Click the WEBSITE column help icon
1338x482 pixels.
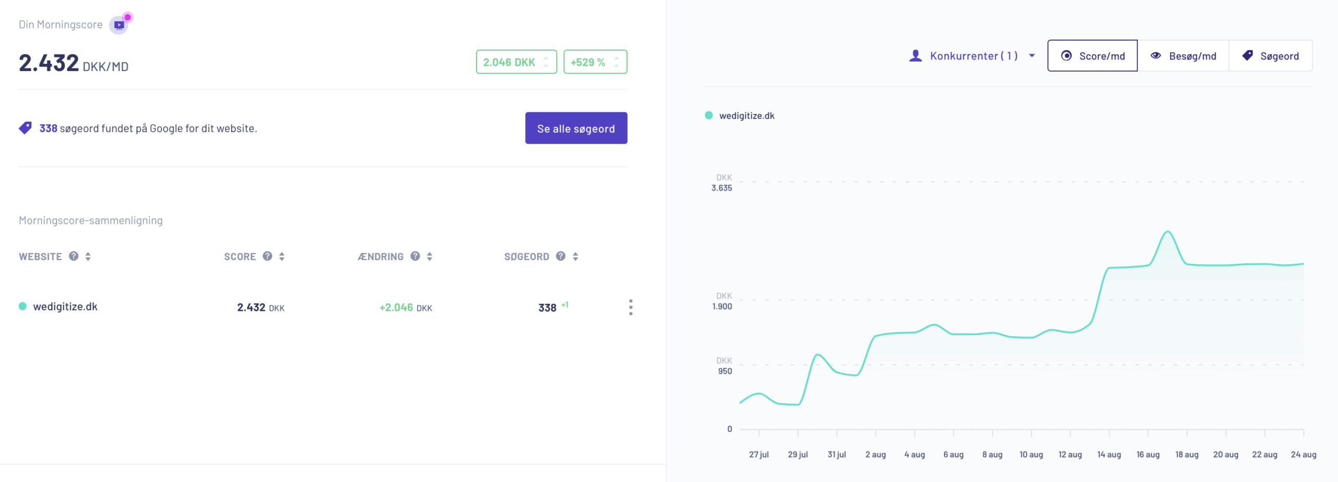pos(74,256)
